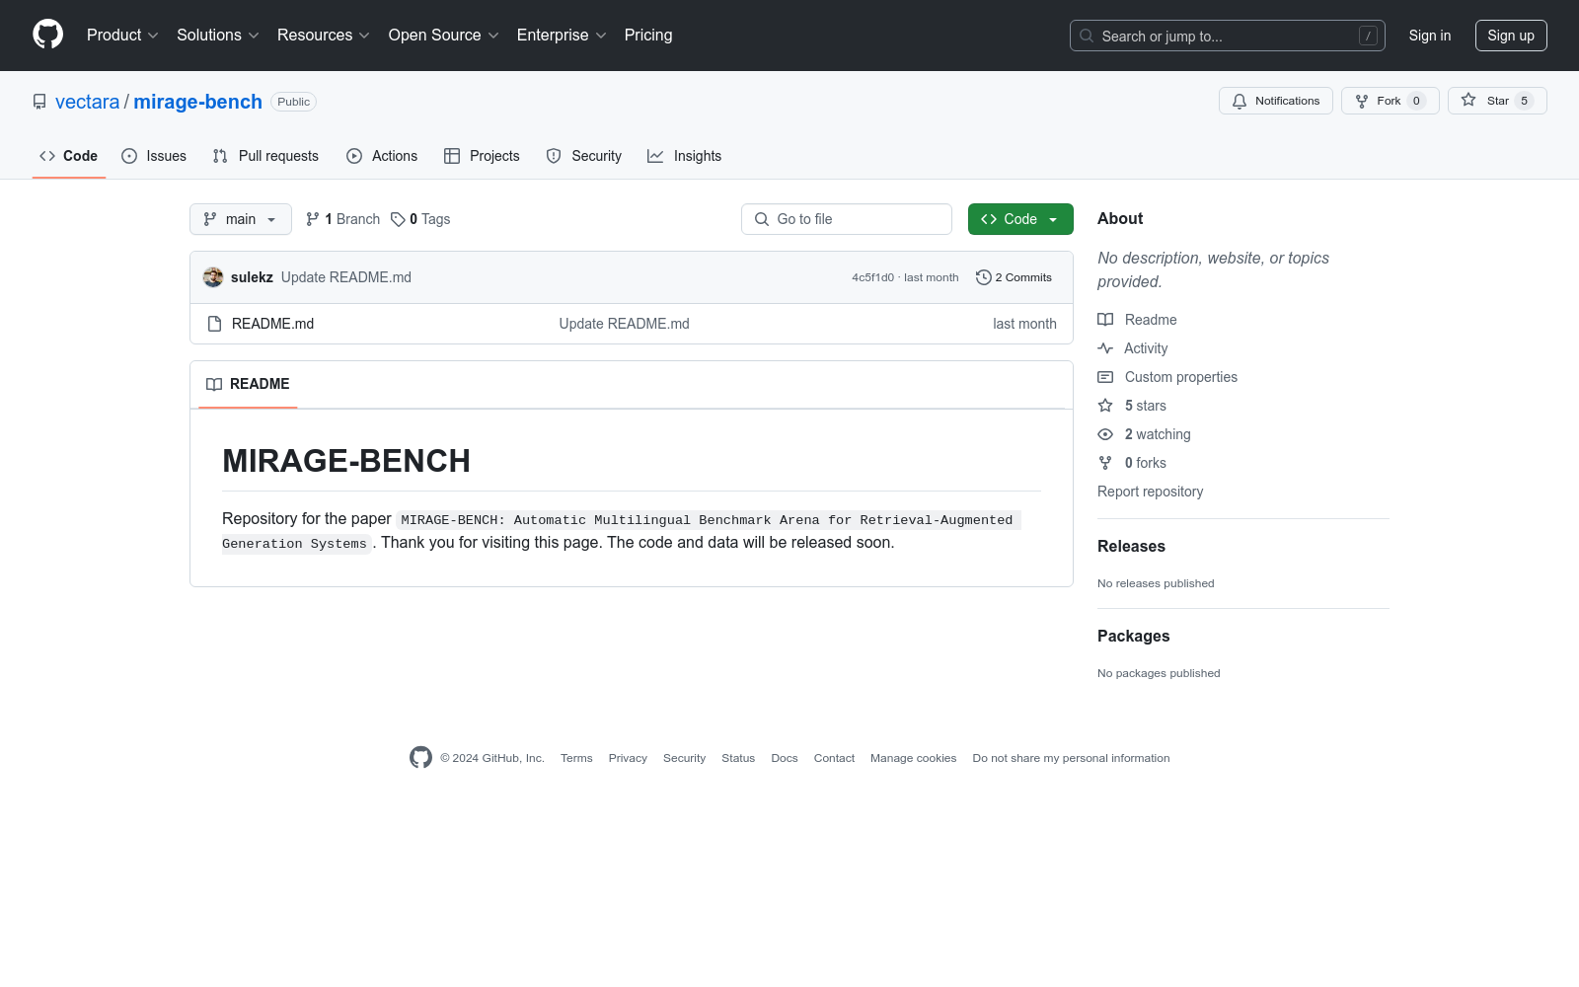Click the Search or jump to field
The height and width of the screenshot is (987, 1579).
point(1228,36)
